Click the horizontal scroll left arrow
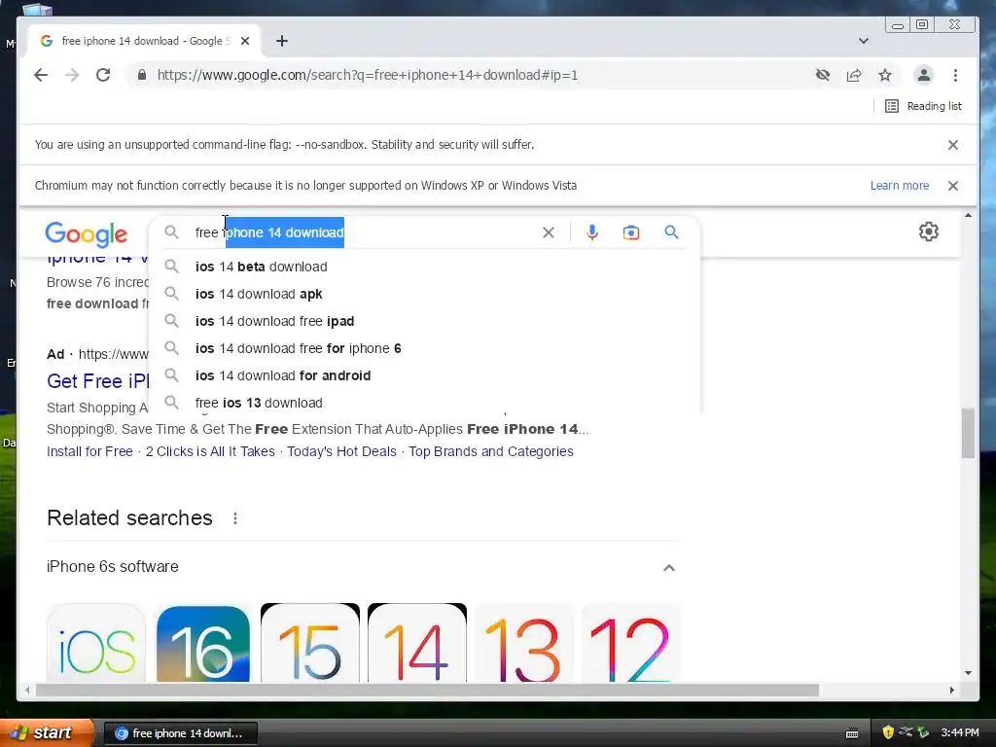 (26, 690)
